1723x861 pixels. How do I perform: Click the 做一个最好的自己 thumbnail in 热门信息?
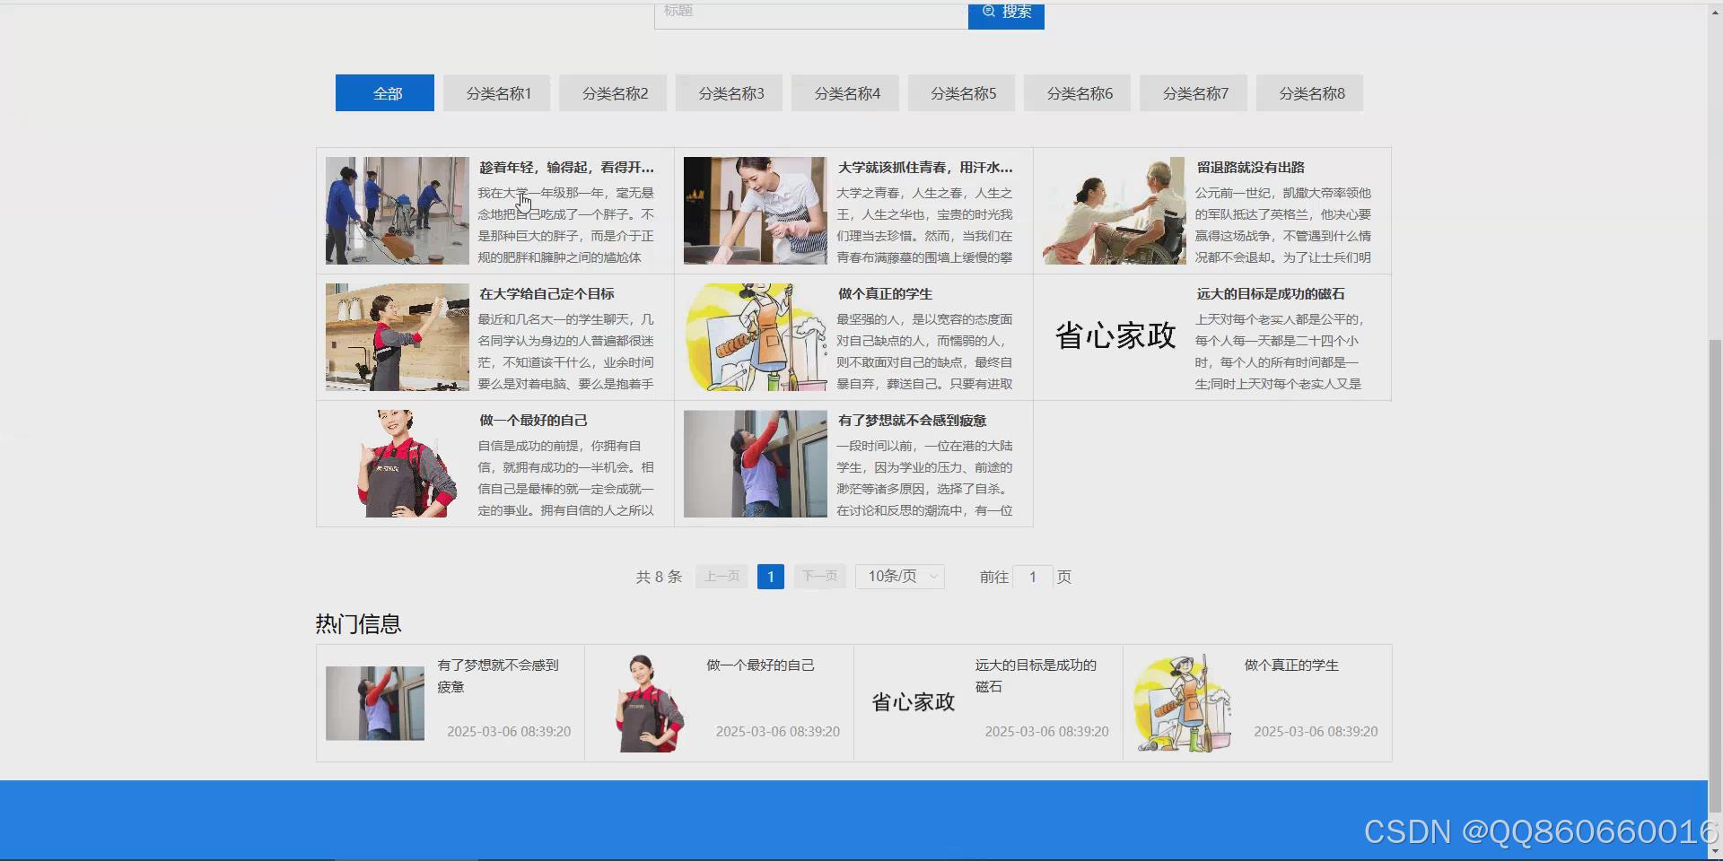[x=644, y=702]
